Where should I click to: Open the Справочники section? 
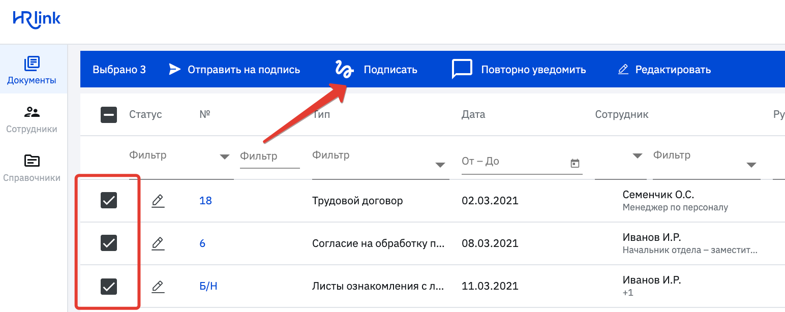tap(32, 168)
